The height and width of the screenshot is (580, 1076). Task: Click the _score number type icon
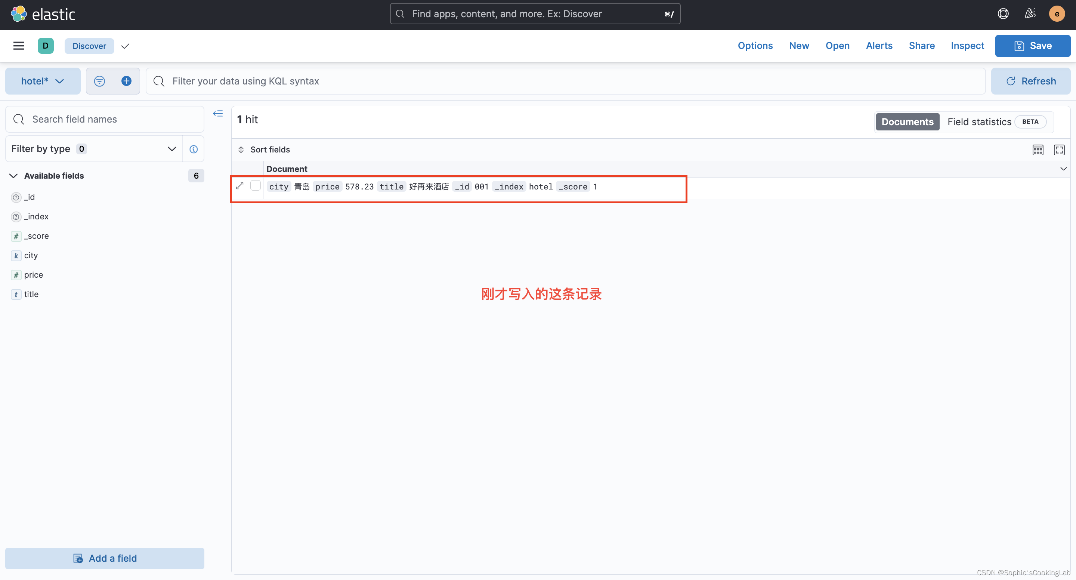(x=16, y=237)
